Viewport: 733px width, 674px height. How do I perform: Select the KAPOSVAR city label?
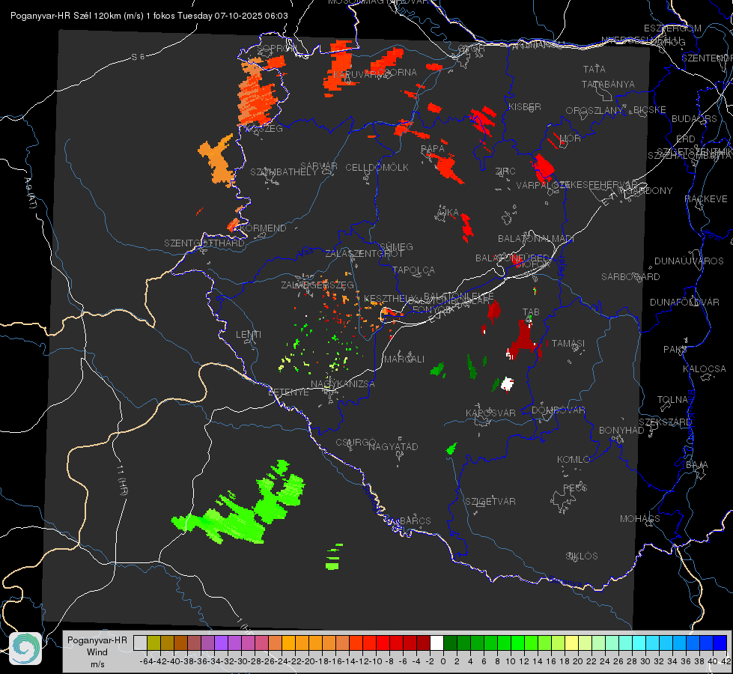[x=490, y=413]
